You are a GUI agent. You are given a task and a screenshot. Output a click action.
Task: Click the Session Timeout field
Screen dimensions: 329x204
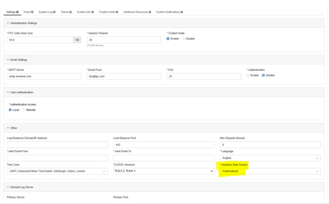click(124, 40)
